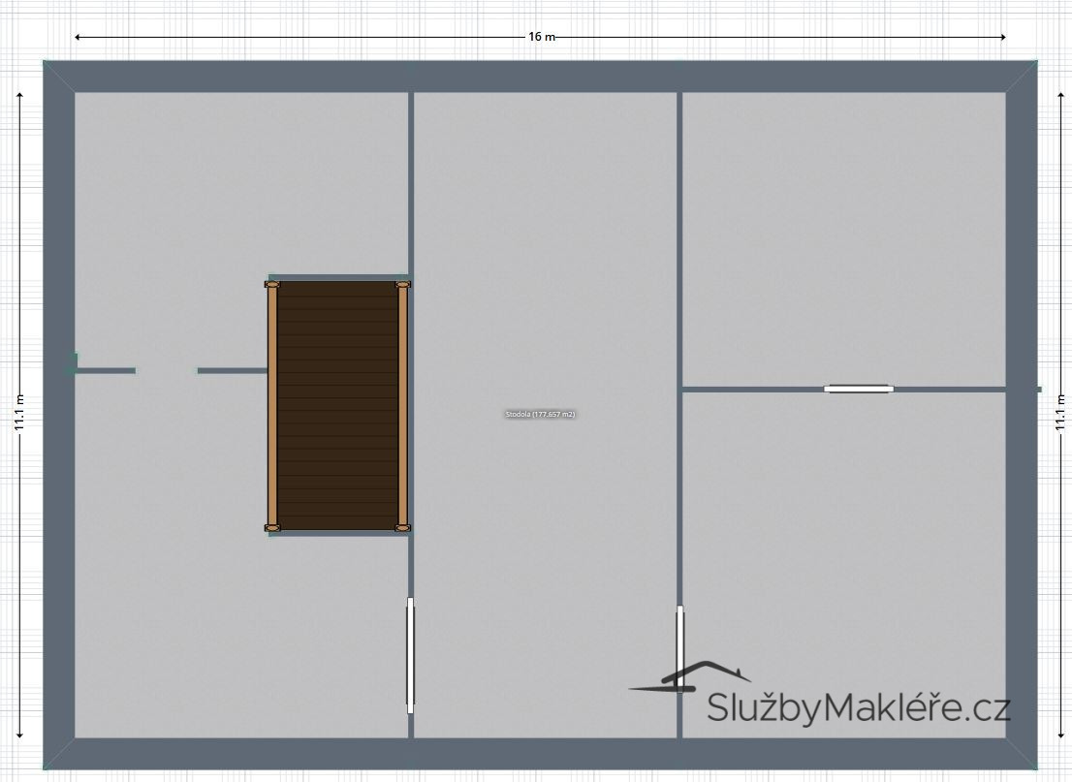Image resolution: width=1072 pixels, height=782 pixels.
Task: Select the white door in the left vertical partition
Action: click(410, 655)
